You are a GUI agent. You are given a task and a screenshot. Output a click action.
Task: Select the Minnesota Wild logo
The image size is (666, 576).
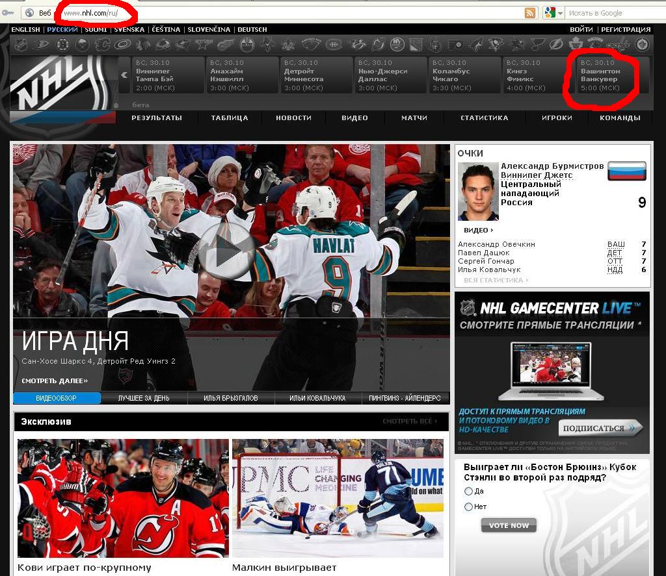click(312, 44)
